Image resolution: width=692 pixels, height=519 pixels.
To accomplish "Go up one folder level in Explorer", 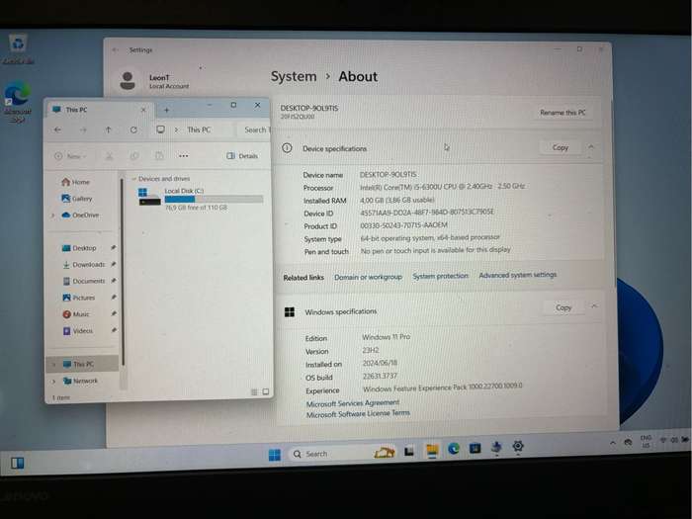I will pos(108,130).
